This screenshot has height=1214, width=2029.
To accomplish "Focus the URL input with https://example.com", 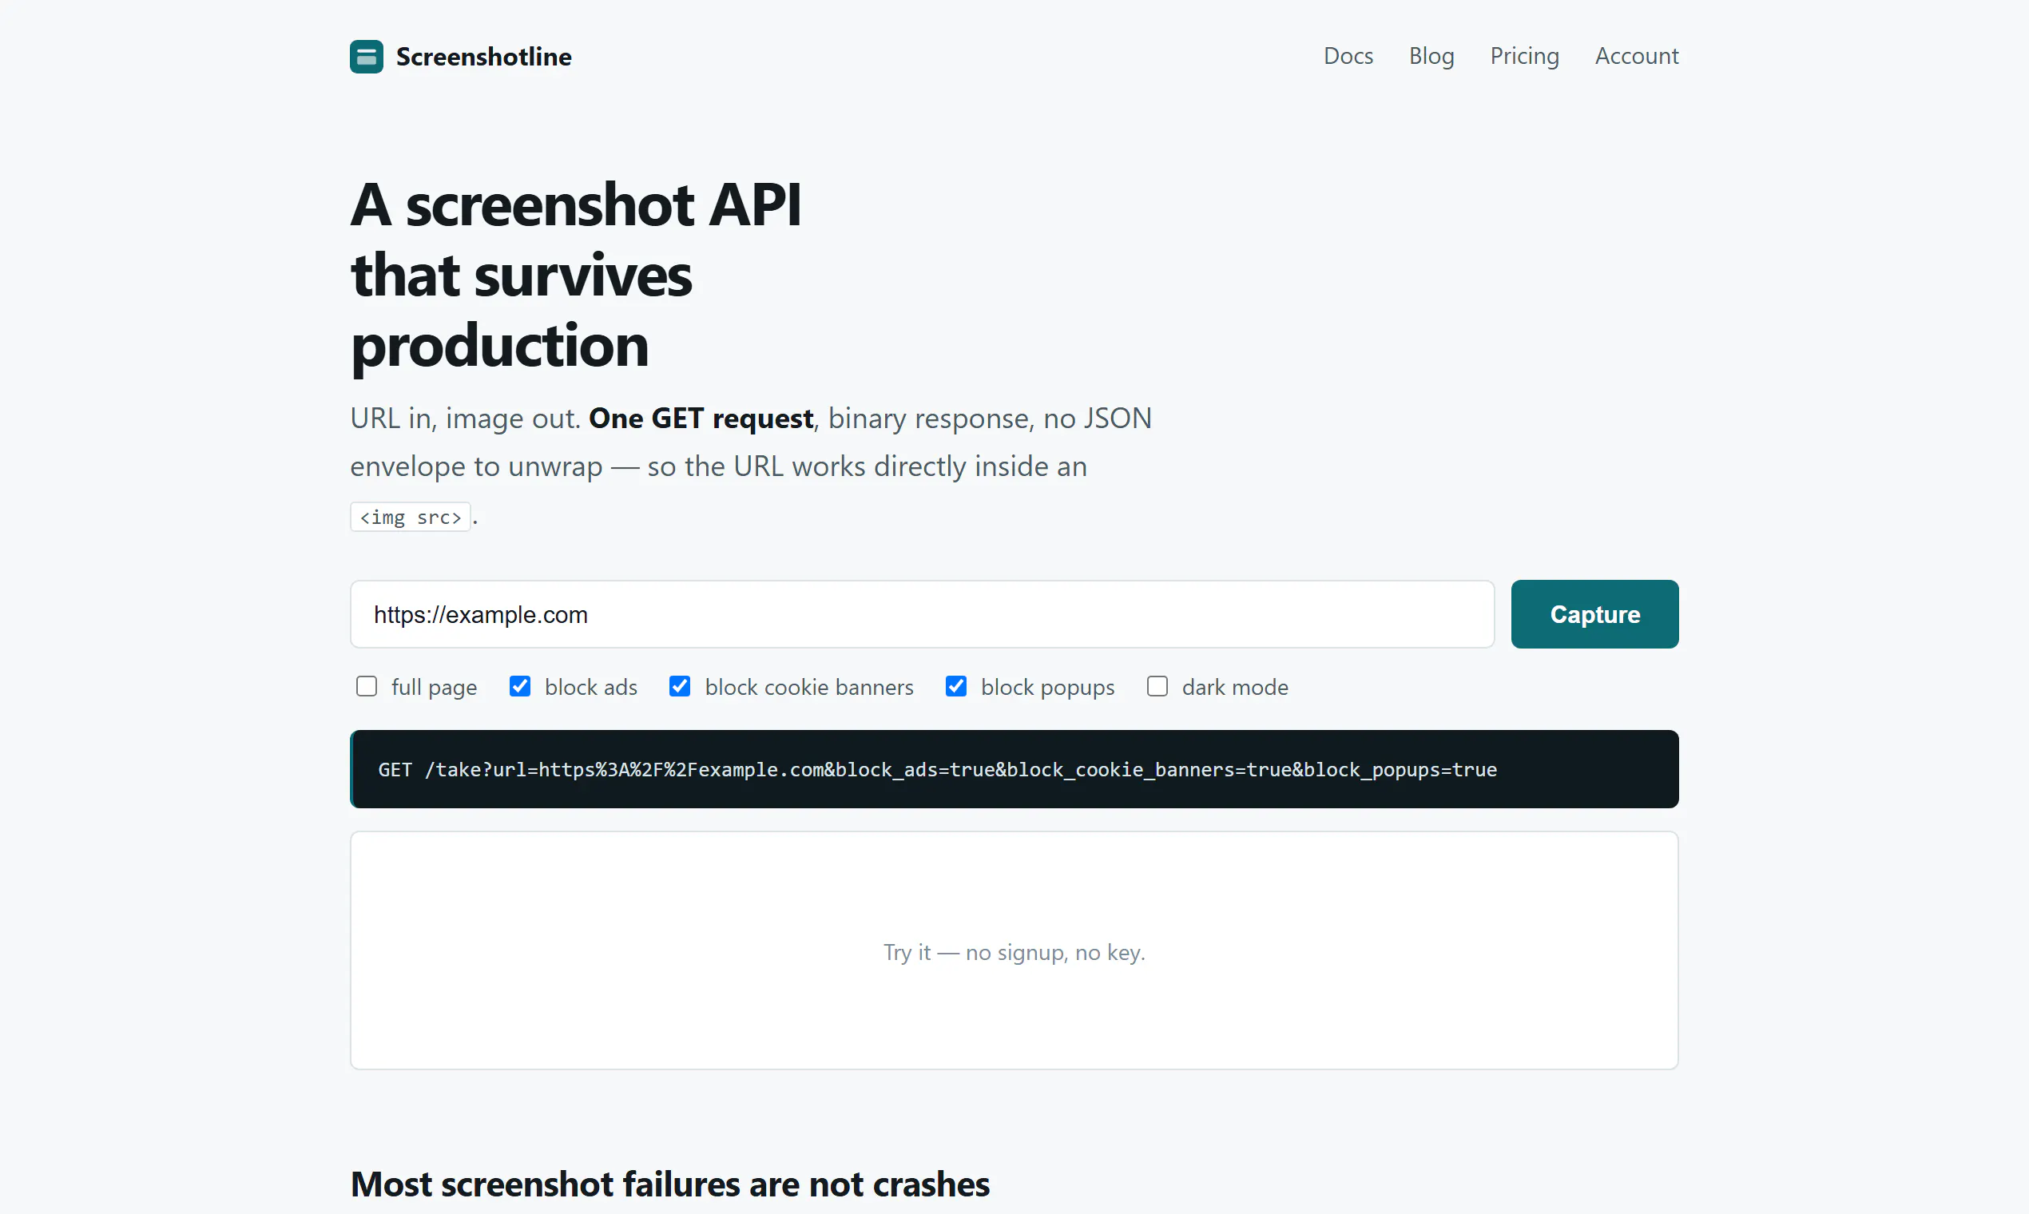I will (922, 614).
